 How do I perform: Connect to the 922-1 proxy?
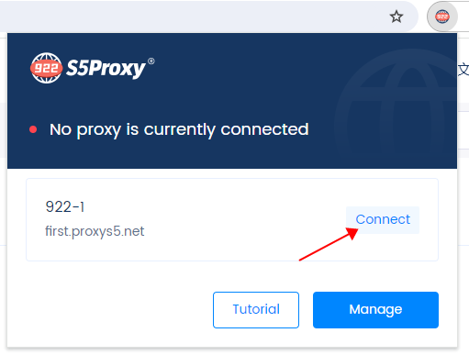pos(383,219)
